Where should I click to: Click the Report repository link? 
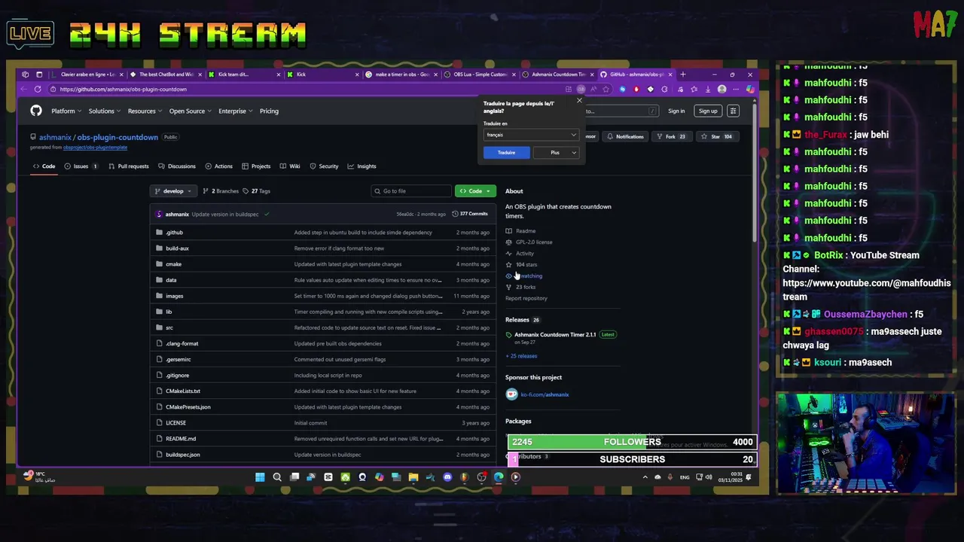coord(526,298)
